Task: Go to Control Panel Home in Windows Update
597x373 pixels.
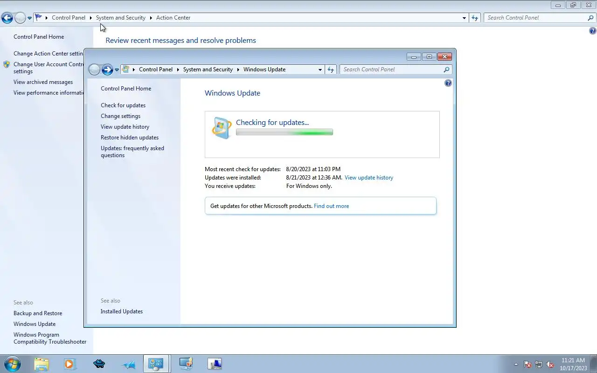Action: point(126,89)
